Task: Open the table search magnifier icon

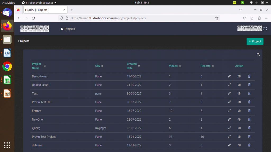Action: tap(258, 55)
